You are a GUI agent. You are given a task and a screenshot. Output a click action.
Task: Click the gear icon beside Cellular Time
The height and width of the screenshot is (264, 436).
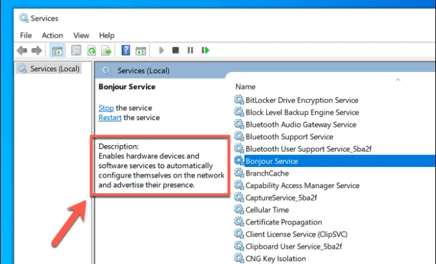(239, 209)
